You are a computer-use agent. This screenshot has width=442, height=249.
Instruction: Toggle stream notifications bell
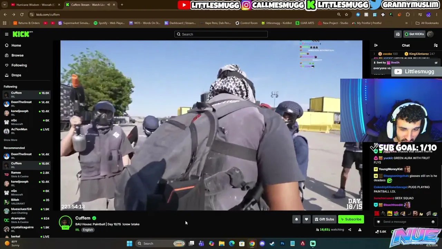point(296,219)
